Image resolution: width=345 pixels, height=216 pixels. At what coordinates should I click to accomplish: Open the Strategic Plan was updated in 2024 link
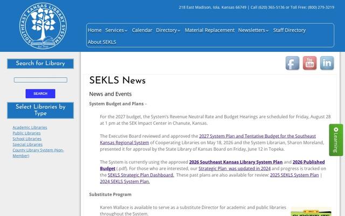click(x=234, y=168)
